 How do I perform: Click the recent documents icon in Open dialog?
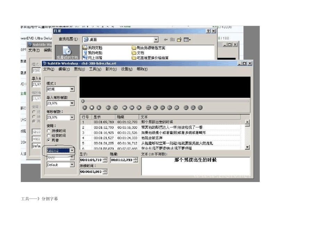(x=67, y=52)
